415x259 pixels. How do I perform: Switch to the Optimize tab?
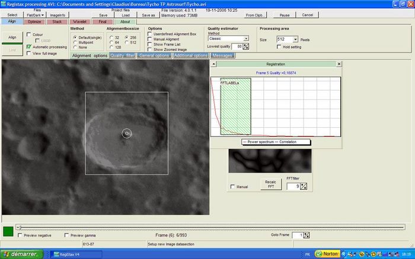34,22
